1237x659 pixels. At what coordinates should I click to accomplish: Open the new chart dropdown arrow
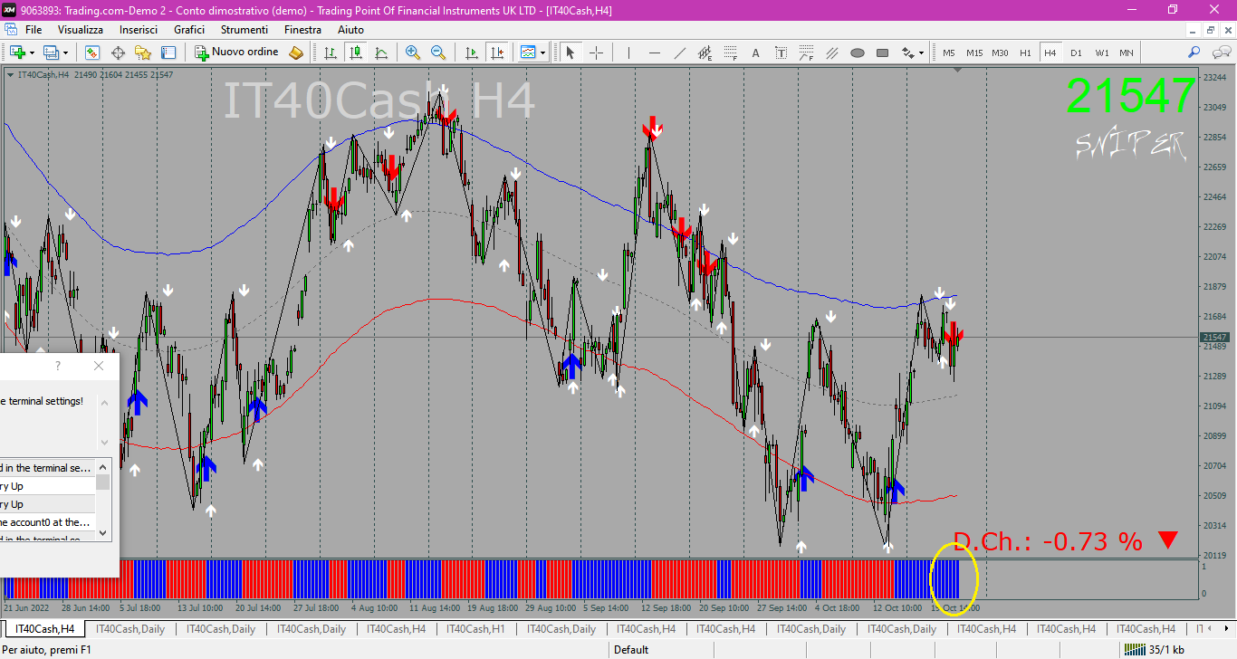[32, 53]
